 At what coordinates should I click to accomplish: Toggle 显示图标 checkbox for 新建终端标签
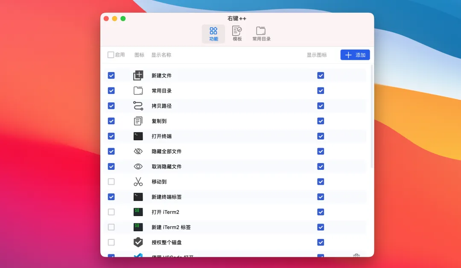[321, 197]
